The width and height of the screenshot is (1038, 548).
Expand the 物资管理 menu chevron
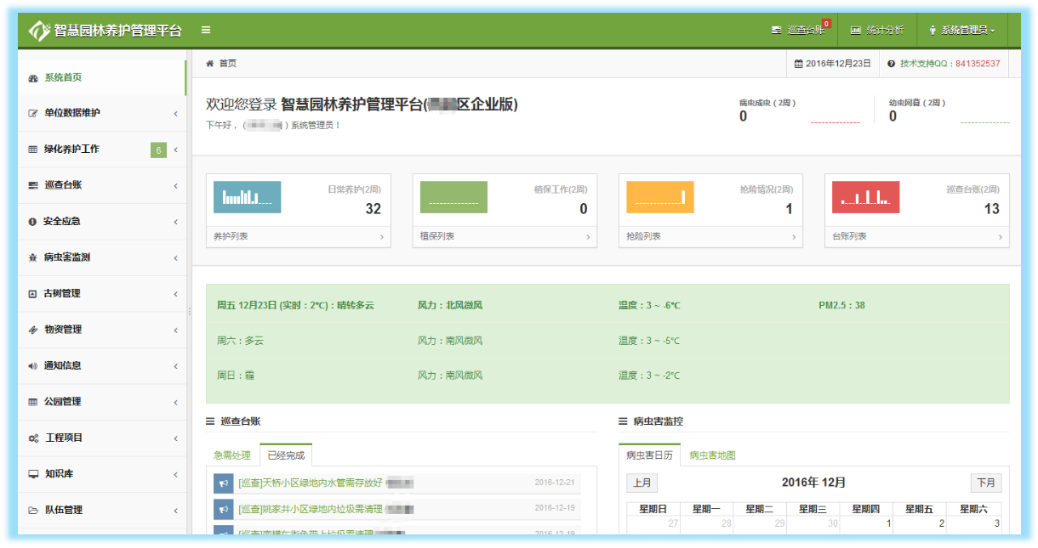(x=176, y=330)
